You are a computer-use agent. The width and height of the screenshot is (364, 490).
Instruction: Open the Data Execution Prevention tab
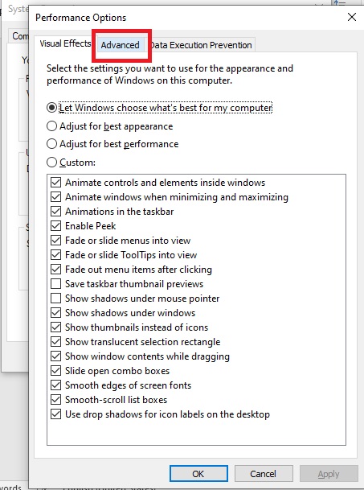click(201, 45)
